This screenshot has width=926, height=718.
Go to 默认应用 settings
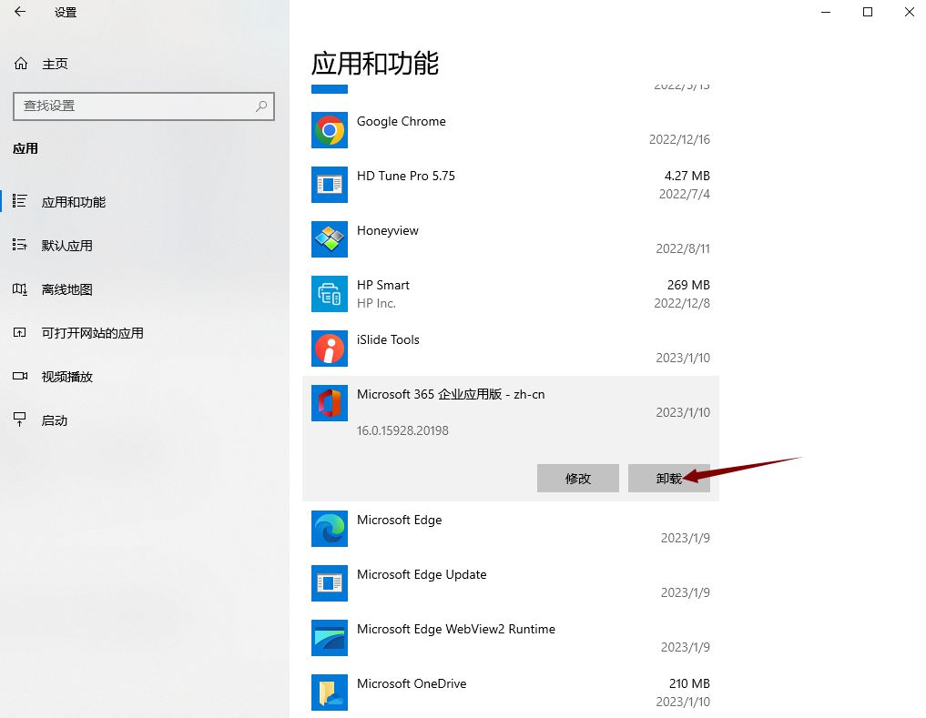[66, 246]
